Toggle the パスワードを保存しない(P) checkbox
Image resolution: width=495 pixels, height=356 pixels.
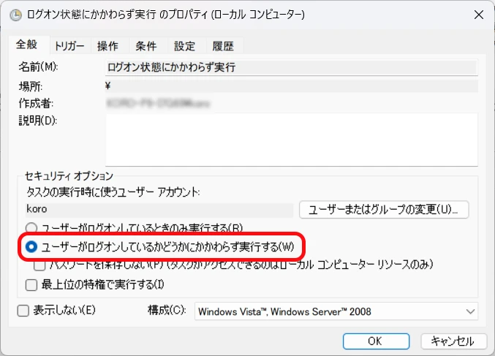point(39,264)
